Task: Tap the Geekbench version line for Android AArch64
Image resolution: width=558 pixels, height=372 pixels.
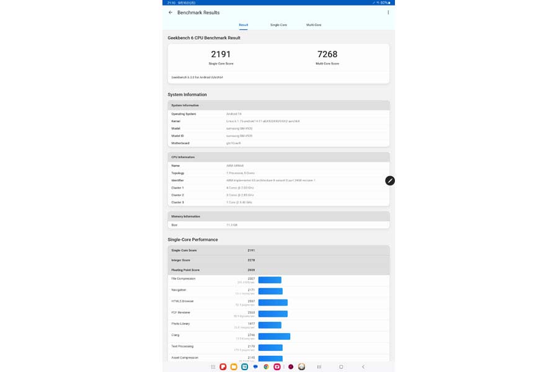Action: click(x=197, y=77)
